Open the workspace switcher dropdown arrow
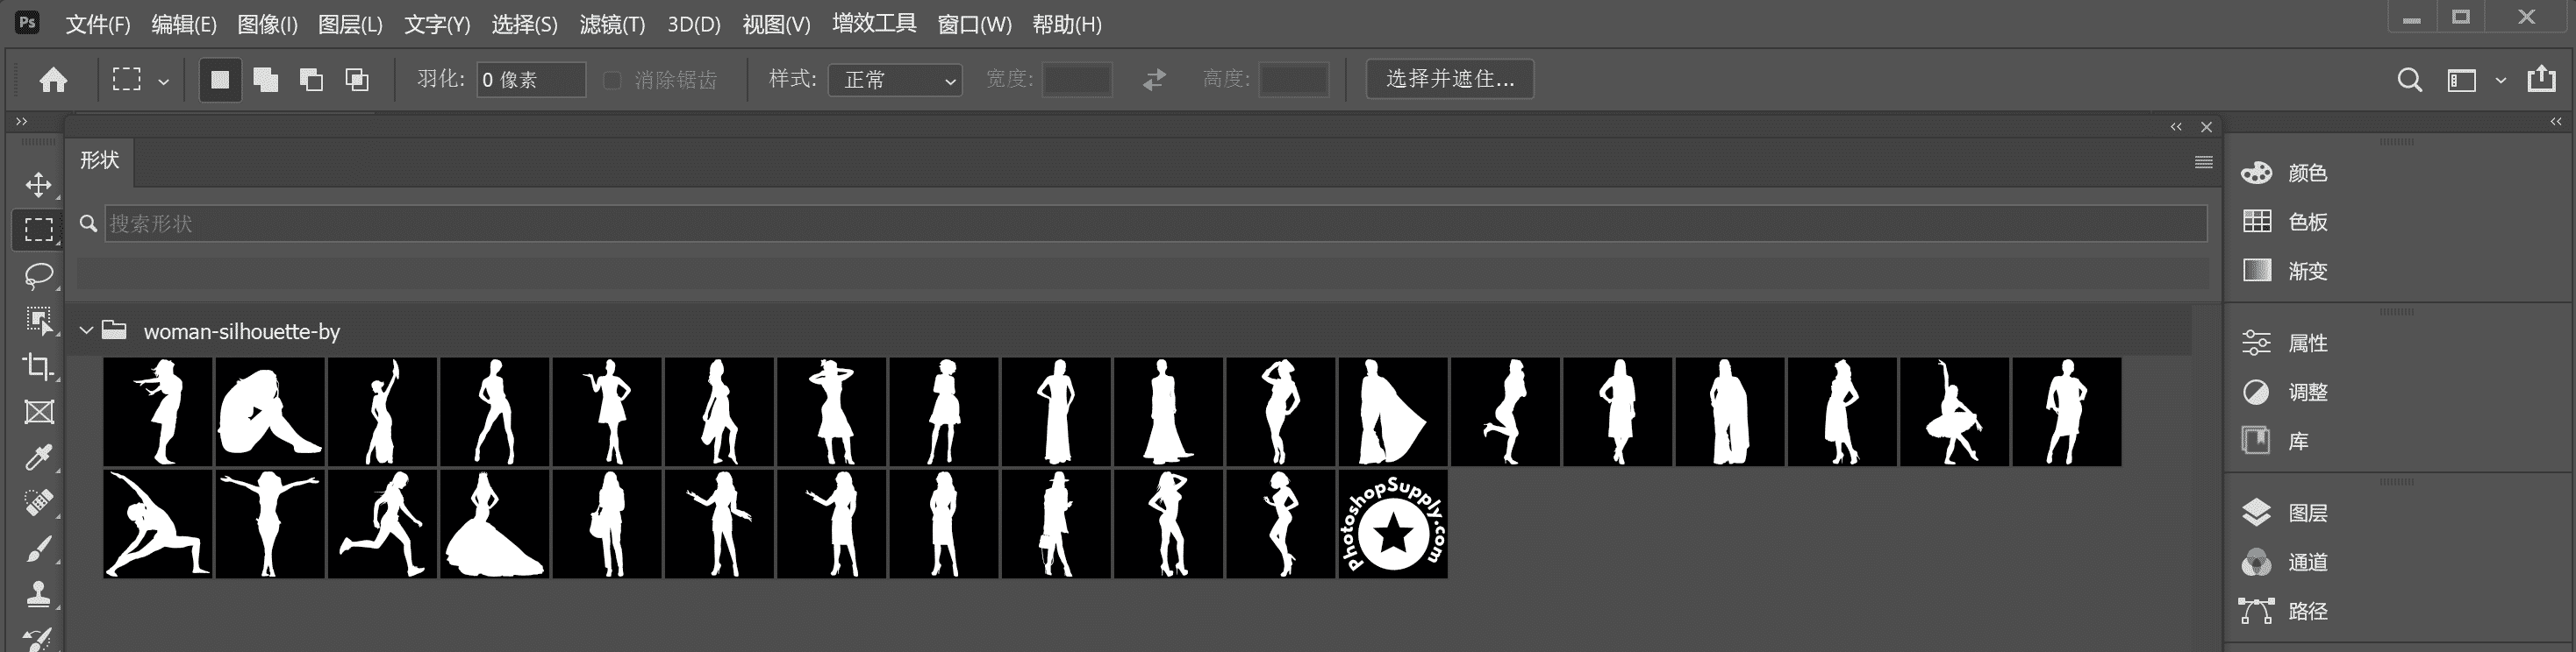2576x652 pixels. pyautogui.click(x=2500, y=80)
